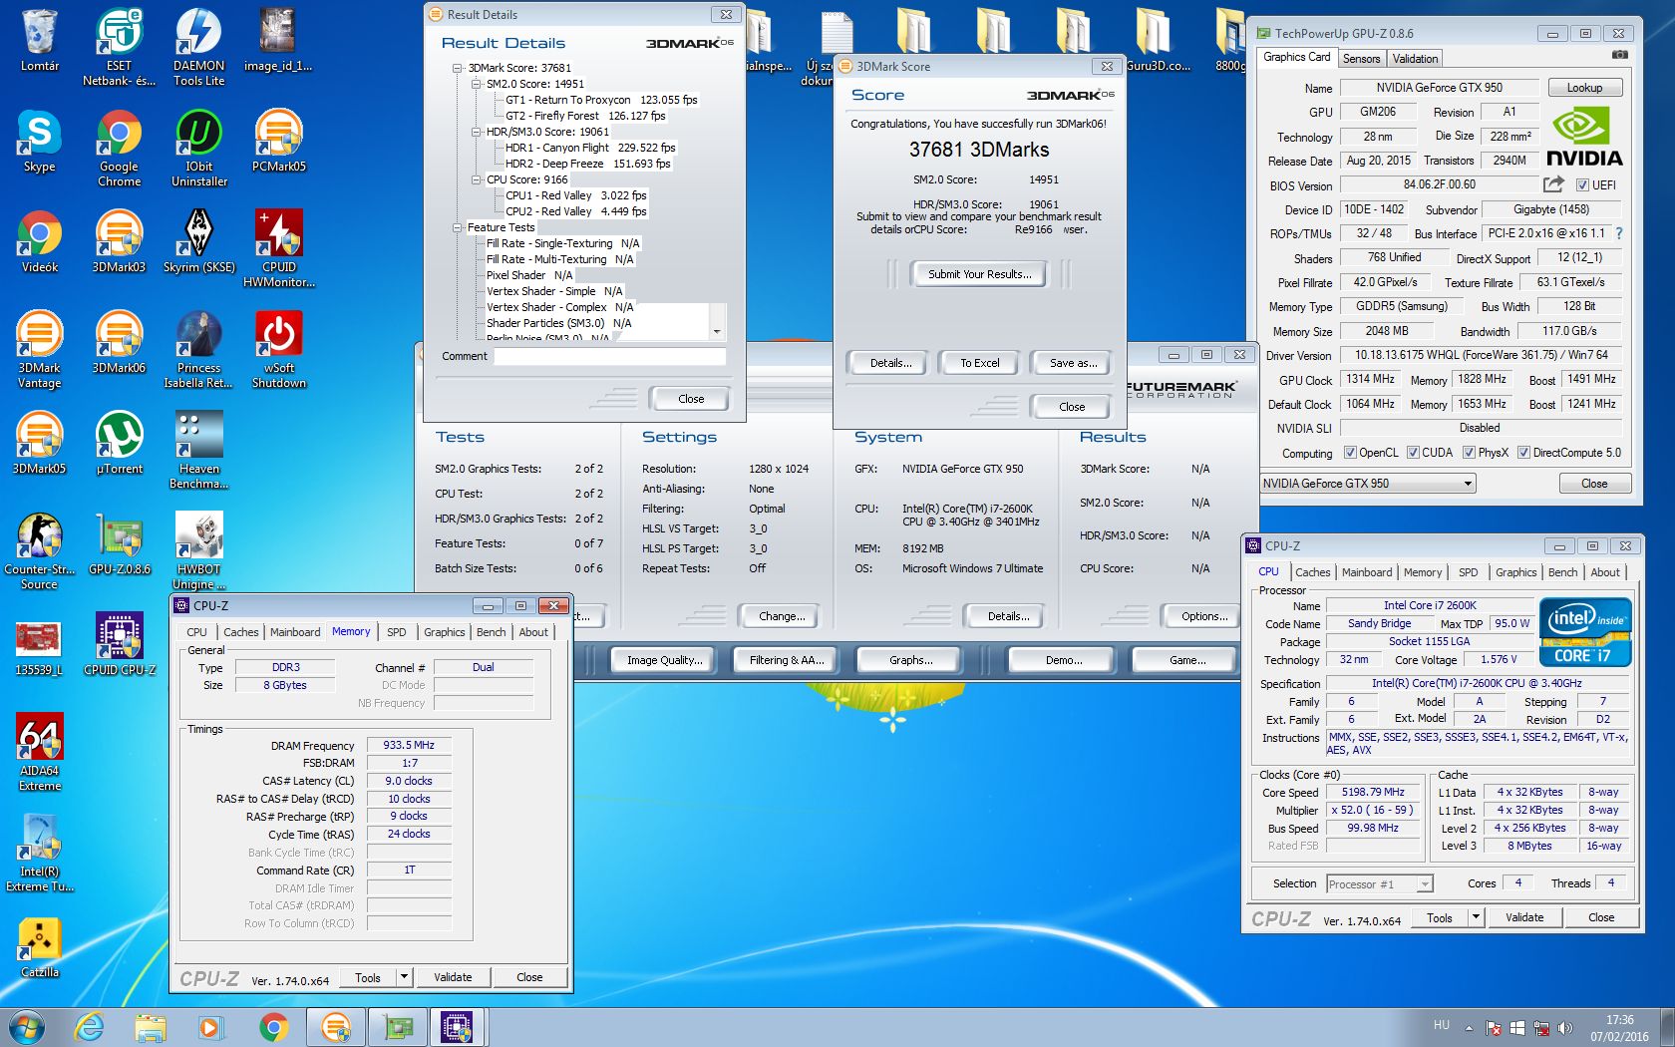
Task: Click Save as button in 3DMark Score
Action: click(x=1073, y=363)
